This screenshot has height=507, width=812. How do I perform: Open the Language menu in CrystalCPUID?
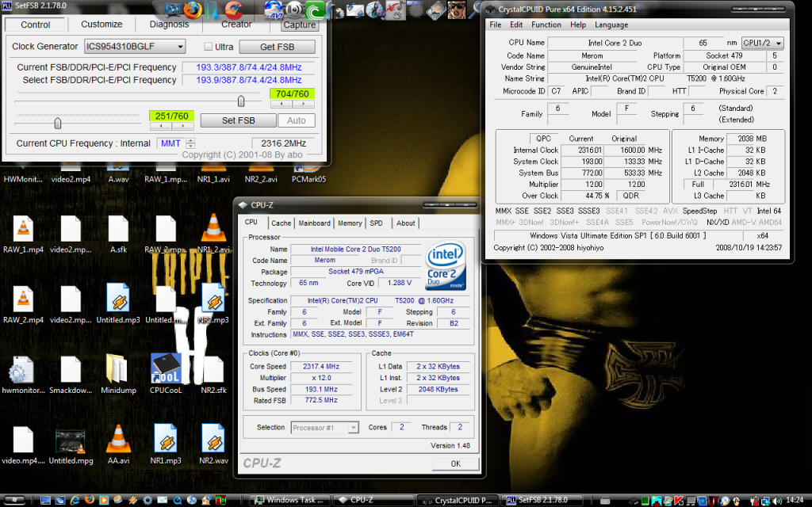click(x=611, y=25)
